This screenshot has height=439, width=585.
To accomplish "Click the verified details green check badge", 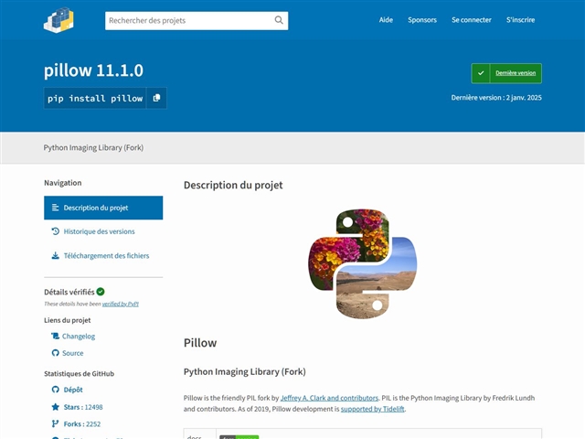I will click(x=101, y=292).
